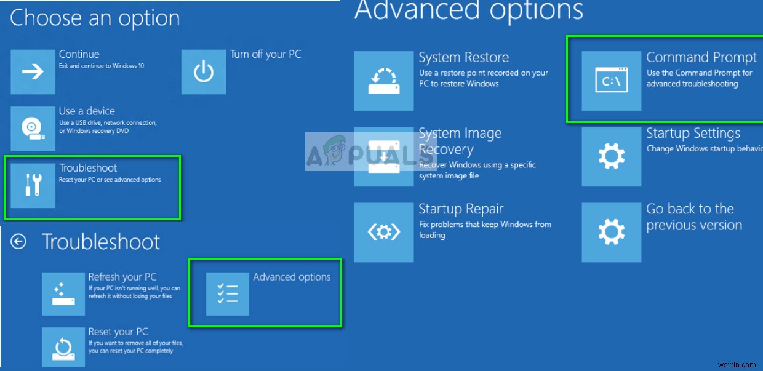The image size is (763, 371).
Task: Click the System Restore icon
Action: pyautogui.click(x=384, y=78)
